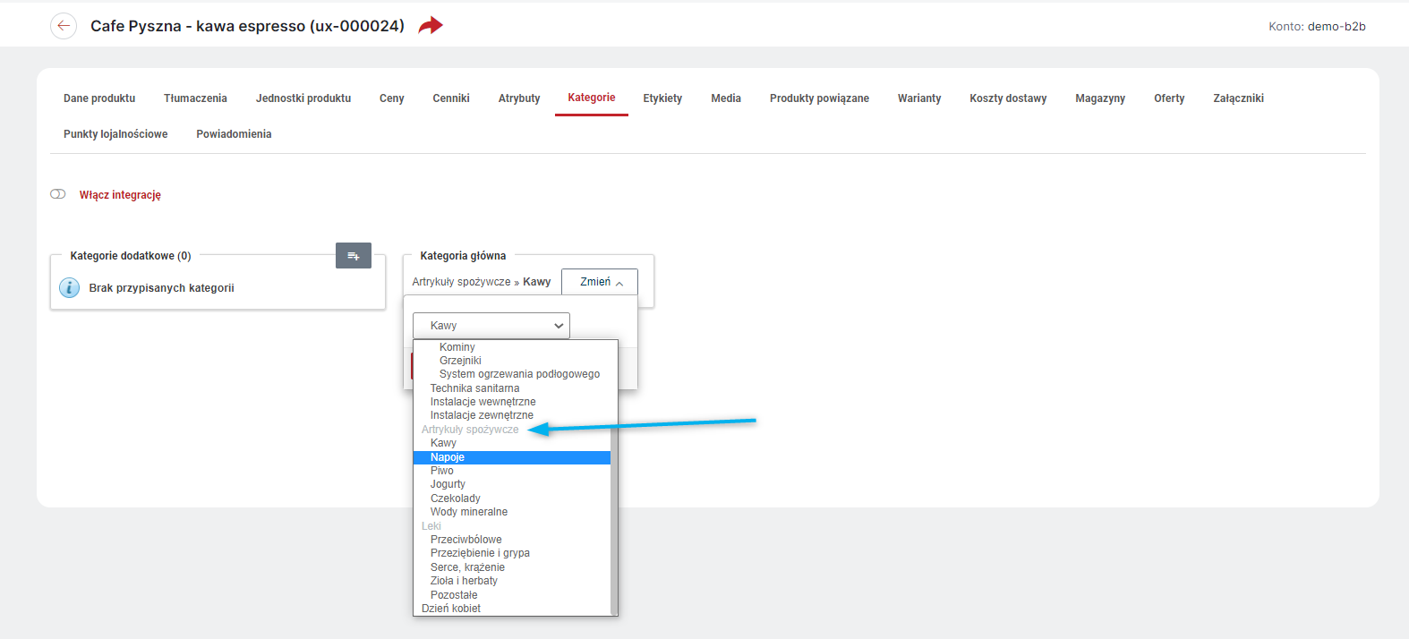
Task: Select the highlighted Napoje option
Action: 512,457
